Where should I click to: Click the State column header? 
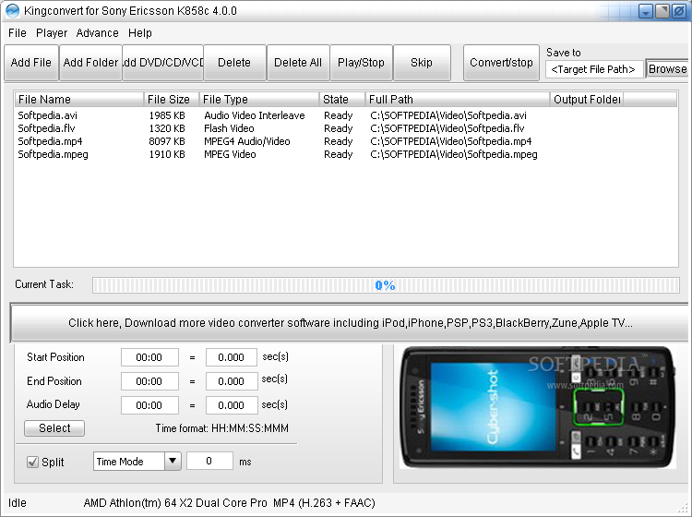pos(342,100)
